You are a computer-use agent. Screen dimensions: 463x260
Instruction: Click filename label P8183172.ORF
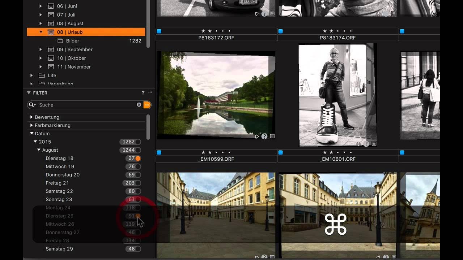coord(216,38)
